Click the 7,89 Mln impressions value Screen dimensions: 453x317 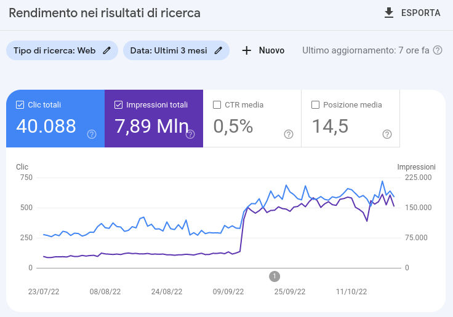pos(151,126)
